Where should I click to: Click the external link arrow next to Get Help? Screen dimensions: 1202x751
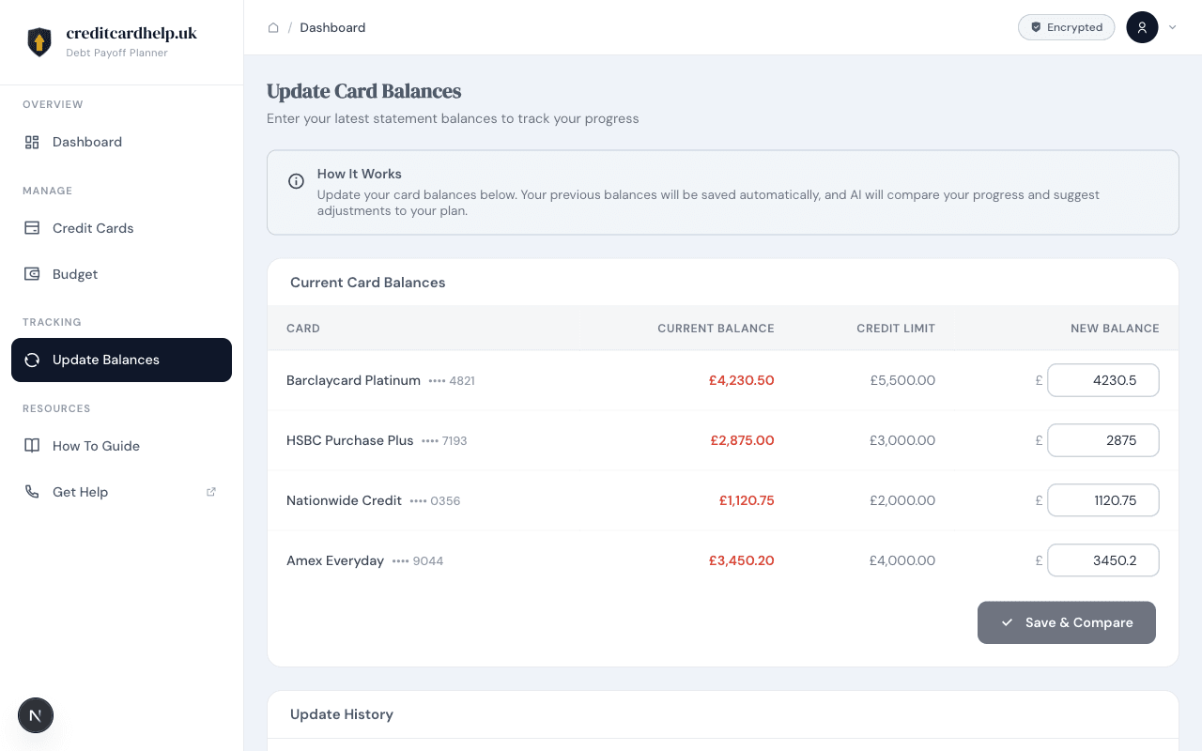point(211,491)
